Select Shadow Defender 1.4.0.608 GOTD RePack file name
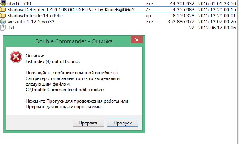Screen dimensions: 239x144 tap(71, 9)
